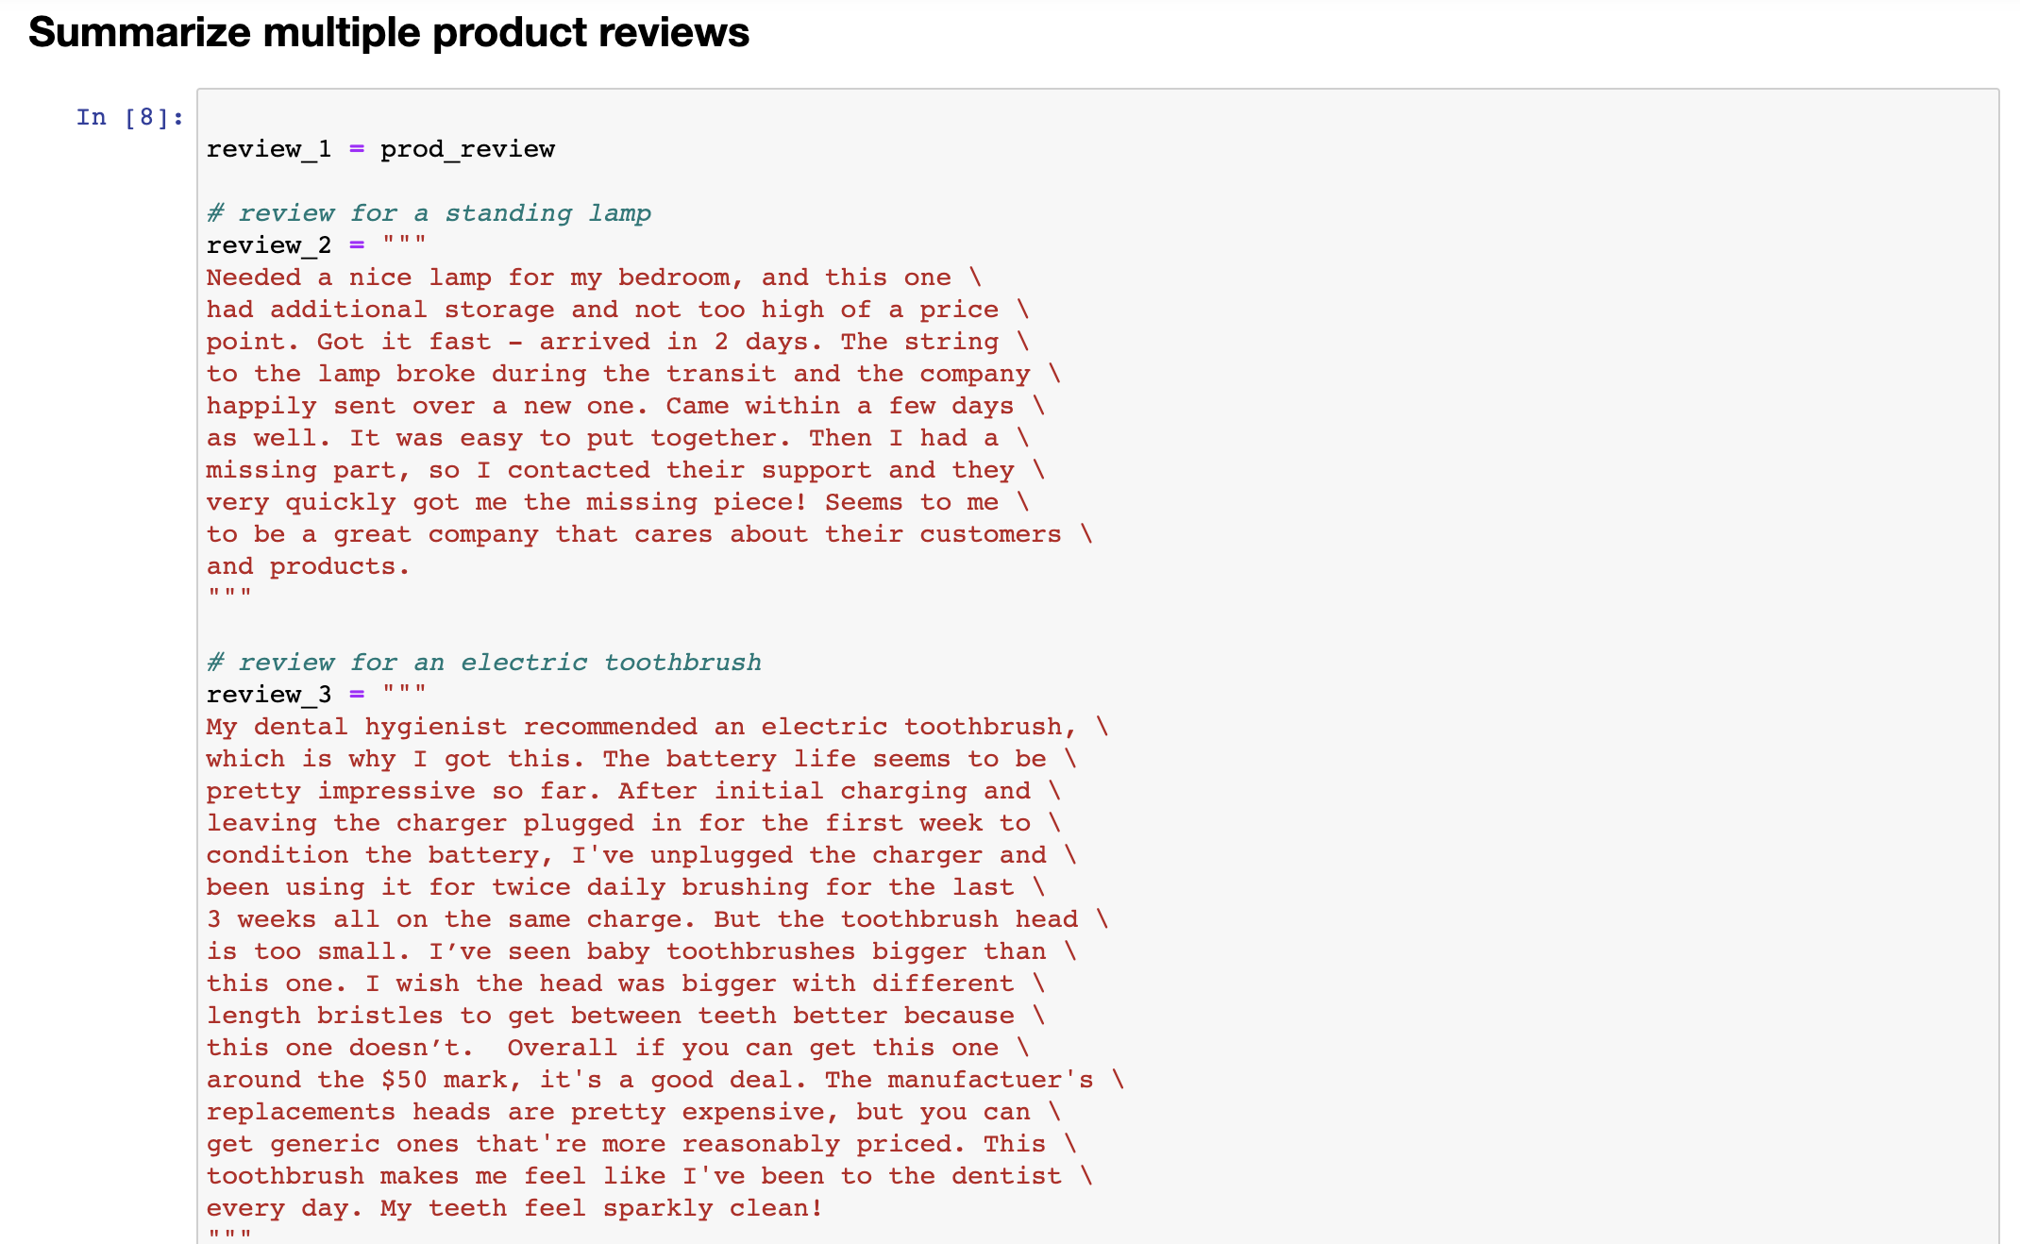Click comment '# review for a standing lamp'
The height and width of the screenshot is (1244, 2020).
click(x=429, y=213)
